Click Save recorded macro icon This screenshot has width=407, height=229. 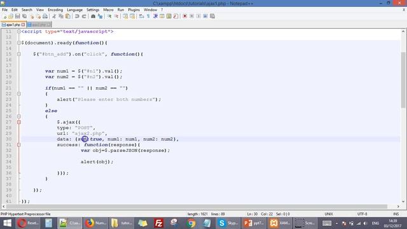coord(212,17)
